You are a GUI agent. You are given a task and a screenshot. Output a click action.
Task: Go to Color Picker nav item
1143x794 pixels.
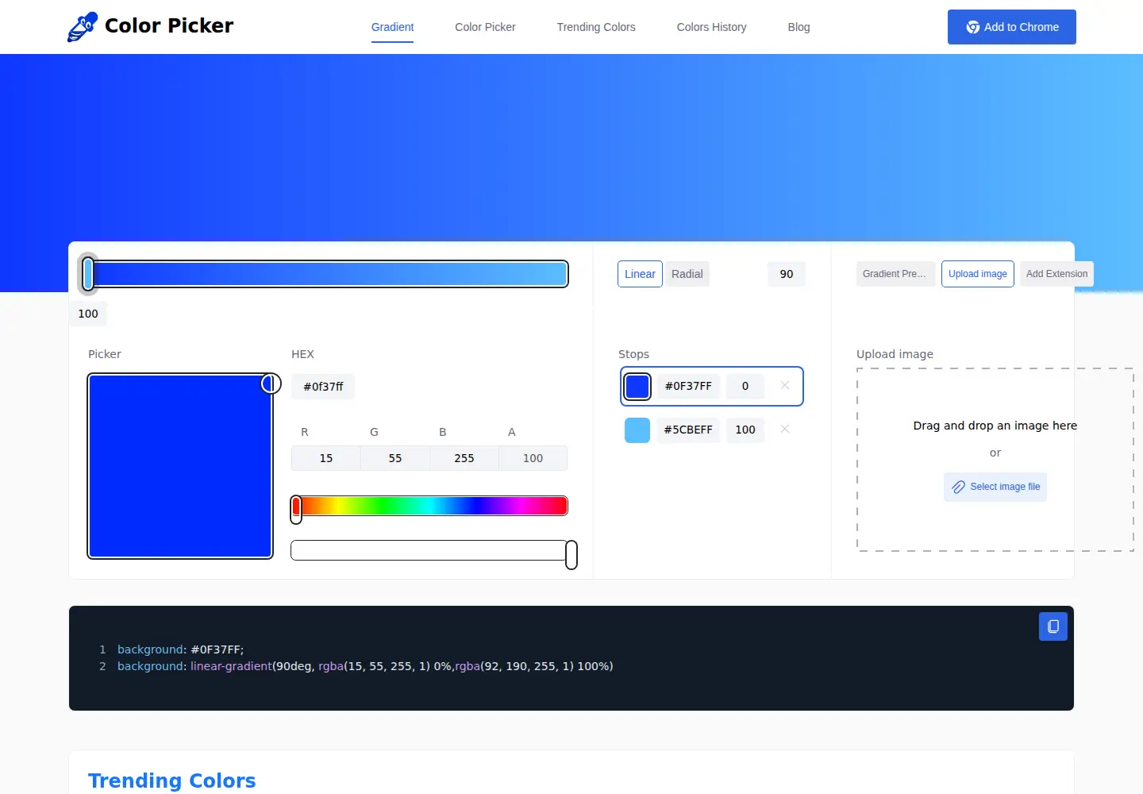click(485, 27)
